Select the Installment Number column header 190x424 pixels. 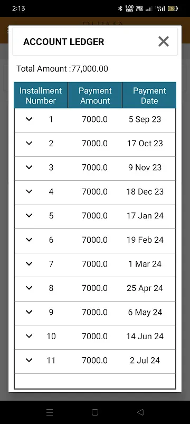click(41, 95)
